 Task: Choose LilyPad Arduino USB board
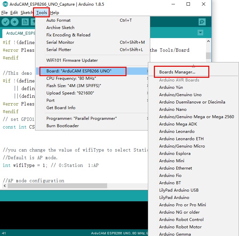(194, 190)
